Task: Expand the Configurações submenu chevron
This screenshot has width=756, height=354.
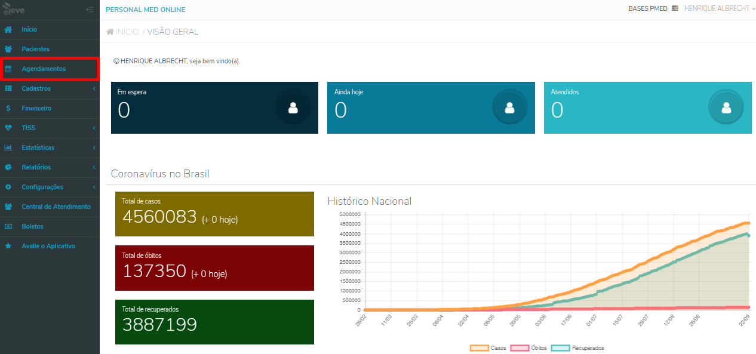Action: pyautogui.click(x=94, y=187)
